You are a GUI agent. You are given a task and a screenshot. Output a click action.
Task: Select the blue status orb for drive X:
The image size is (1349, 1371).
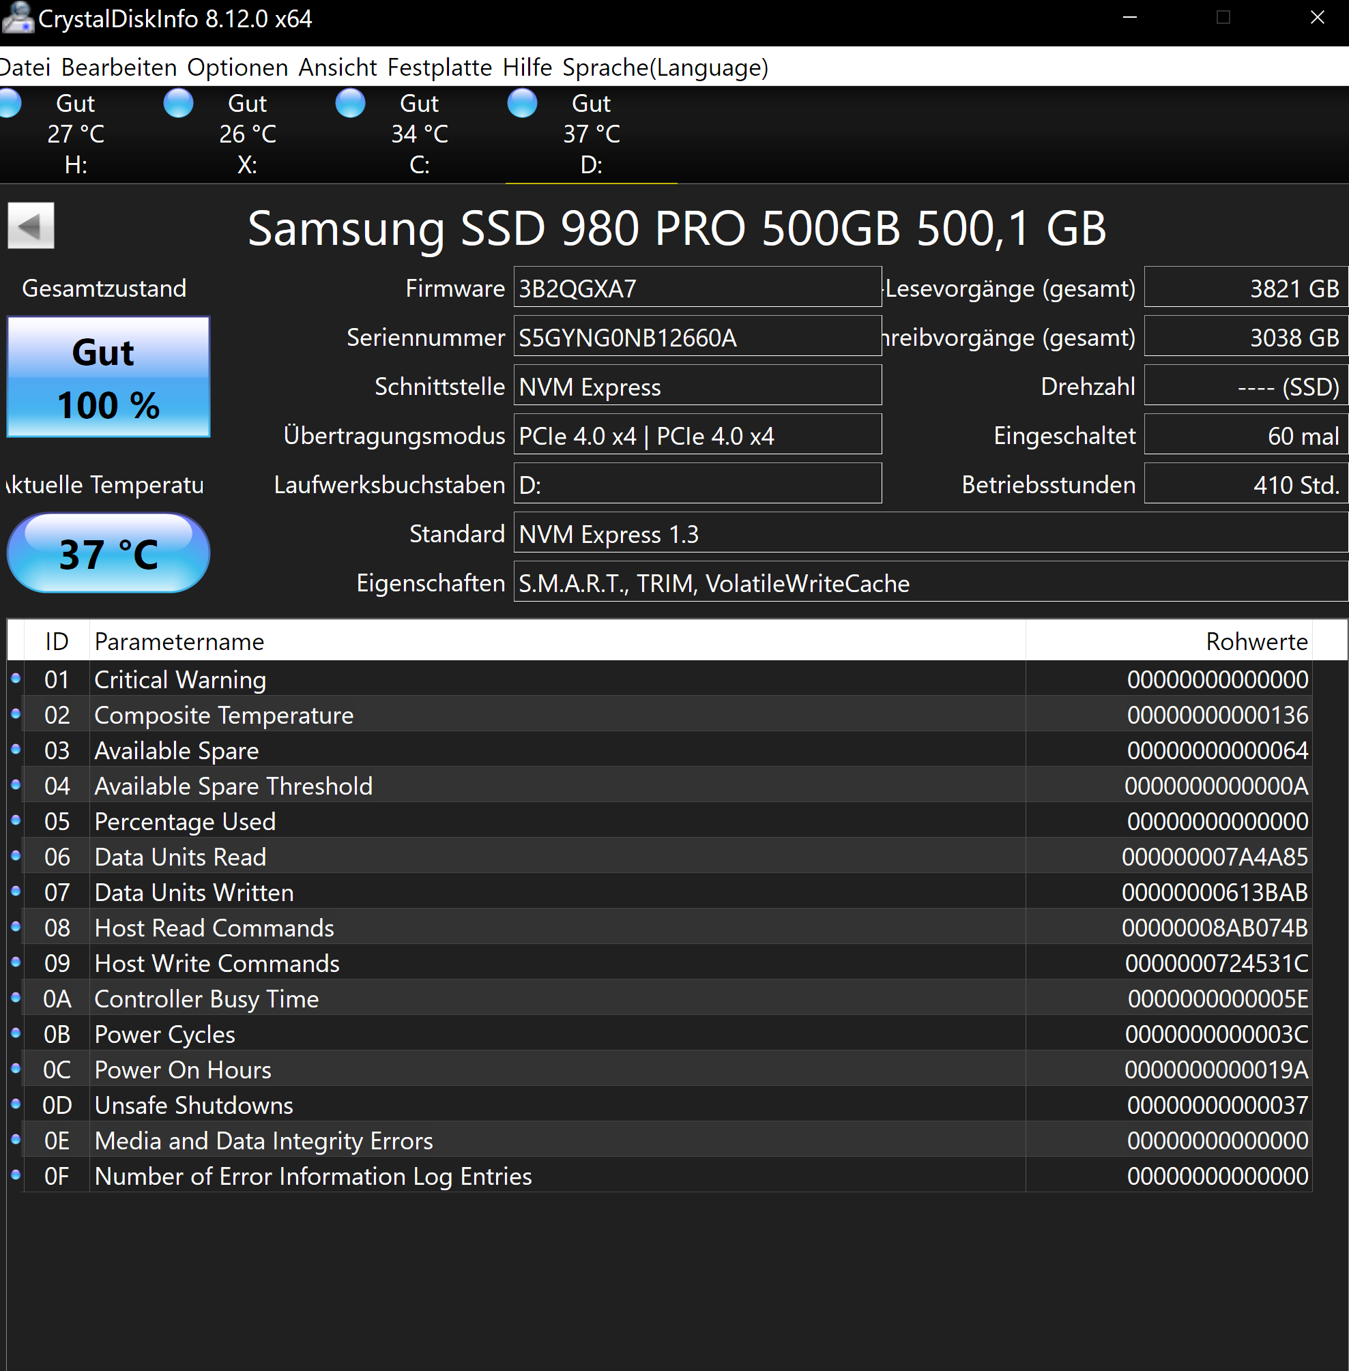tap(179, 104)
